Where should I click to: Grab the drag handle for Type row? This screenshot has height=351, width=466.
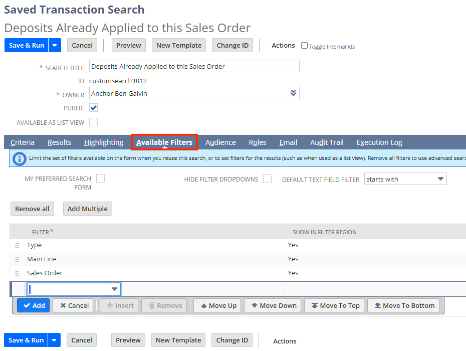[17, 245]
